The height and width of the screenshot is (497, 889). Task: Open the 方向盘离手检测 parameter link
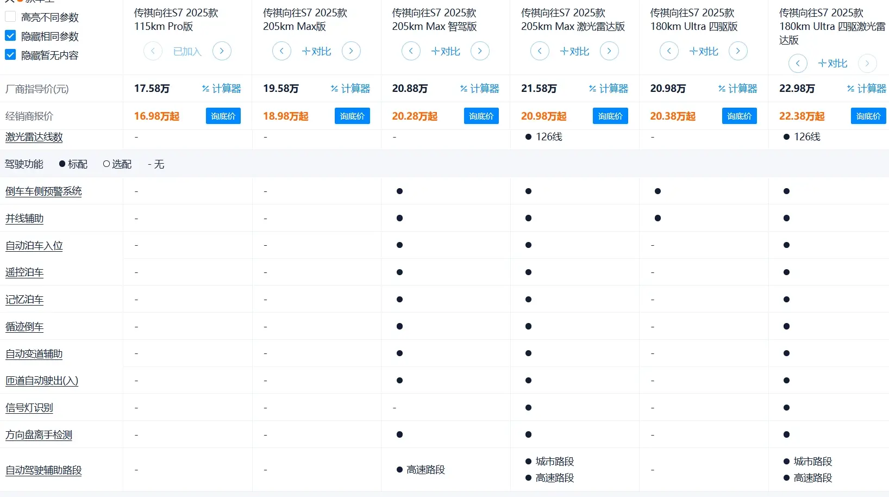click(39, 435)
